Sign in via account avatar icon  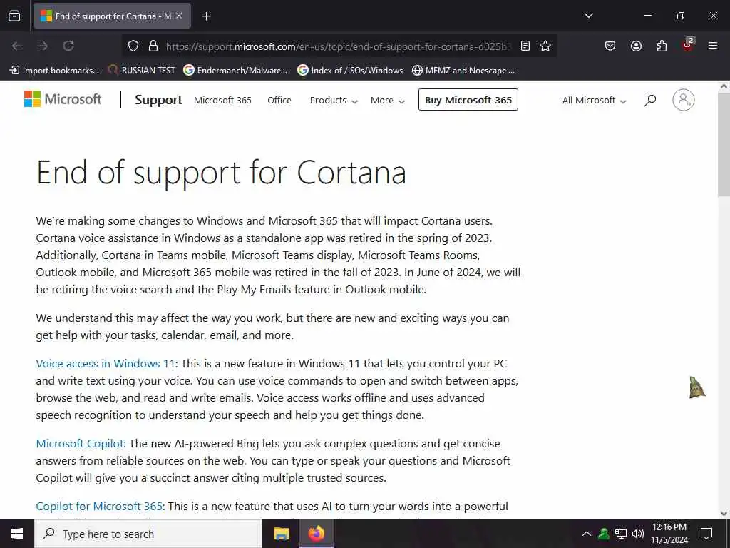[x=684, y=100]
